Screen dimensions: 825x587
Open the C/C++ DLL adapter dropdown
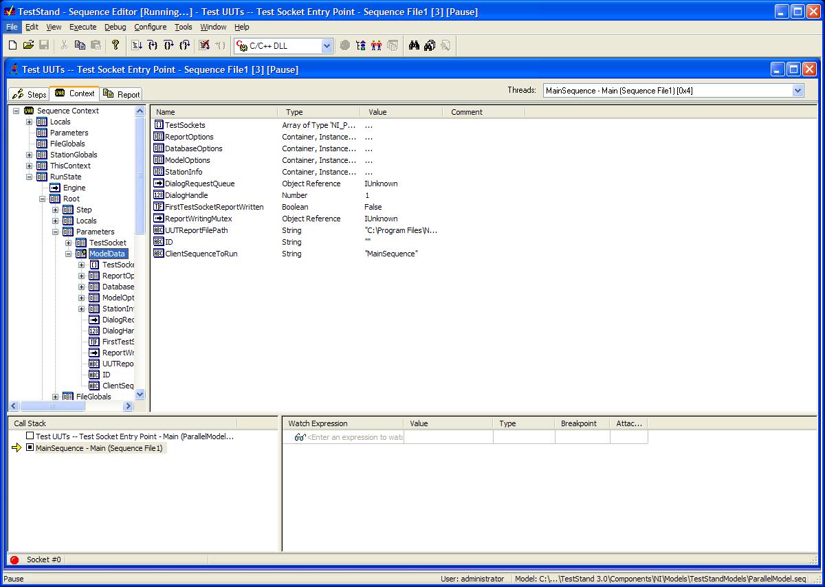click(327, 46)
